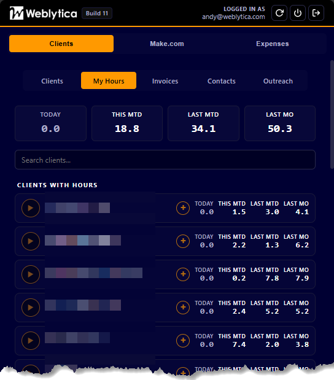334x380 pixels.
Task: Click the vertical scrollbar thumb
Action: [332, 114]
